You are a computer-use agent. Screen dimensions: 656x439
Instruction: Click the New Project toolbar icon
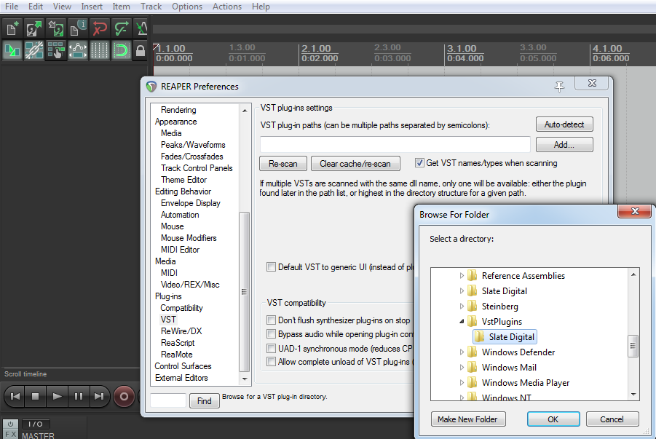12,29
